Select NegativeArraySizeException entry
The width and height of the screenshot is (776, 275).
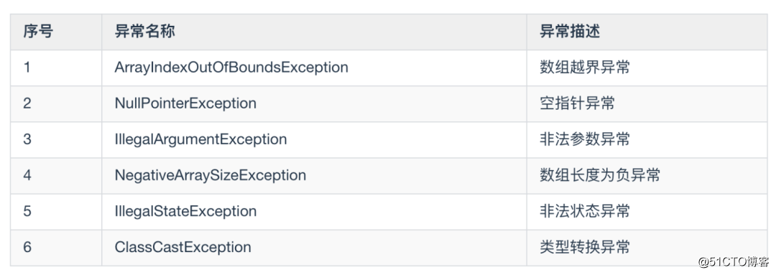pyautogui.click(x=210, y=176)
